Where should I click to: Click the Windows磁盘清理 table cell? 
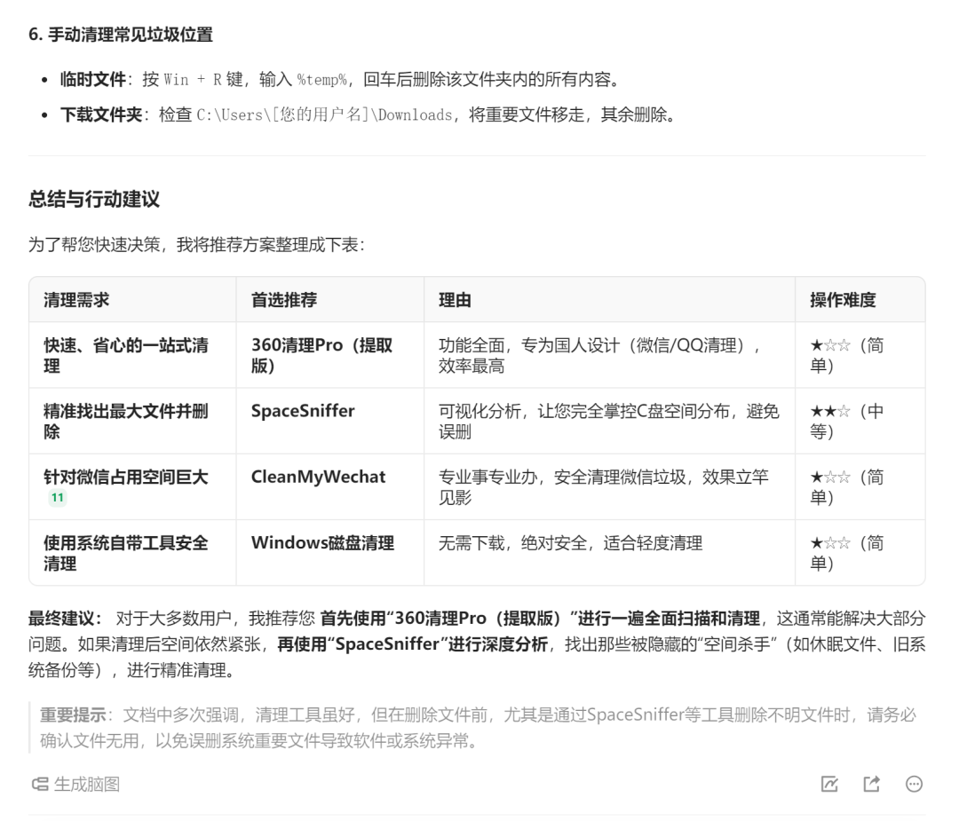[330, 553]
